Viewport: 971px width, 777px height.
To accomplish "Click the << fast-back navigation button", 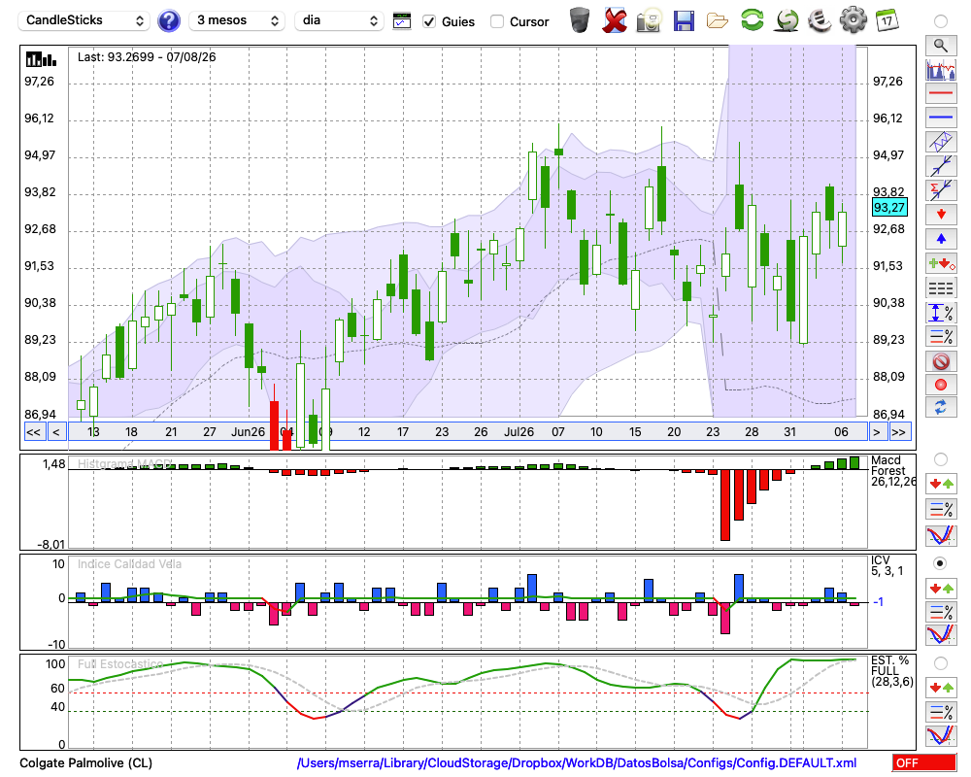I will pyautogui.click(x=33, y=432).
